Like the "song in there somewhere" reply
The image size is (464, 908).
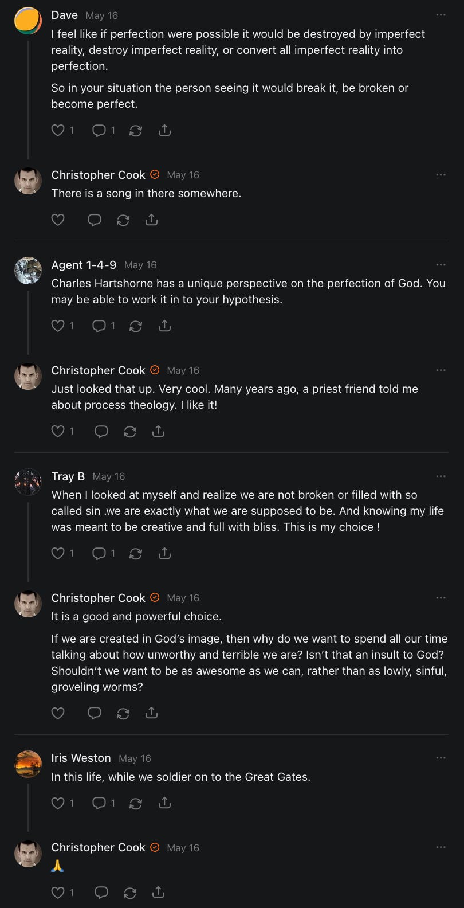pyautogui.click(x=58, y=220)
